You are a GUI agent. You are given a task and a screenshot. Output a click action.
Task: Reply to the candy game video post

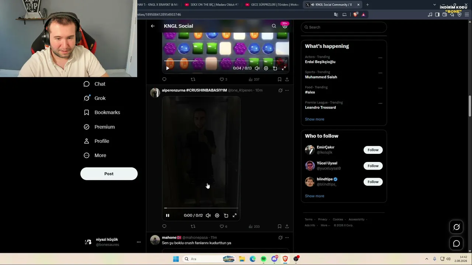[164, 79]
